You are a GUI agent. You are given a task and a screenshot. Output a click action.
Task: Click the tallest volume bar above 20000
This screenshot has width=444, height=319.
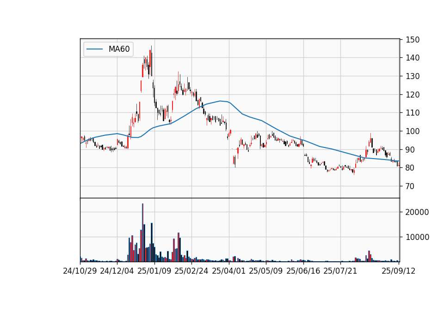143,233
